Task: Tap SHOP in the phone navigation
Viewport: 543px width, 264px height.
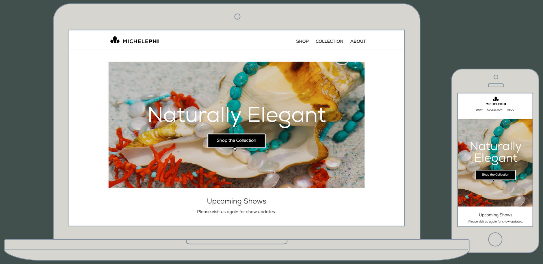Action: (x=479, y=110)
